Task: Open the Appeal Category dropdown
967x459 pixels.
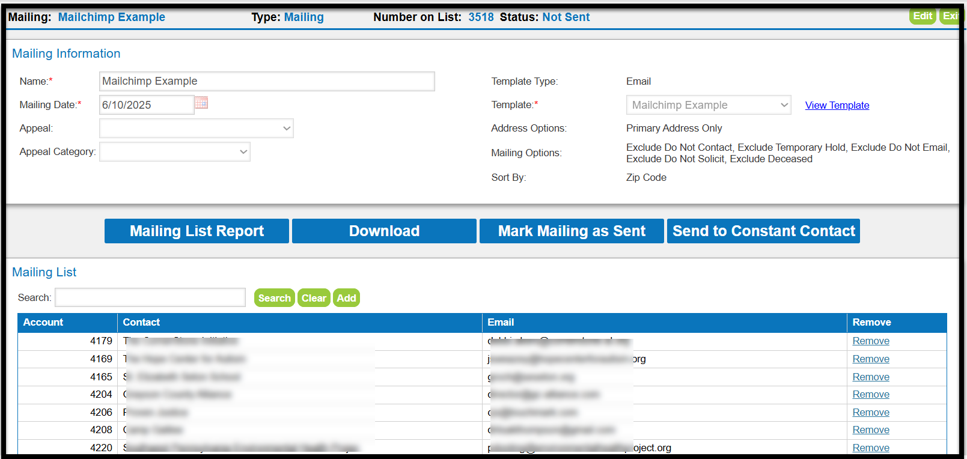Action: [175, 151]
